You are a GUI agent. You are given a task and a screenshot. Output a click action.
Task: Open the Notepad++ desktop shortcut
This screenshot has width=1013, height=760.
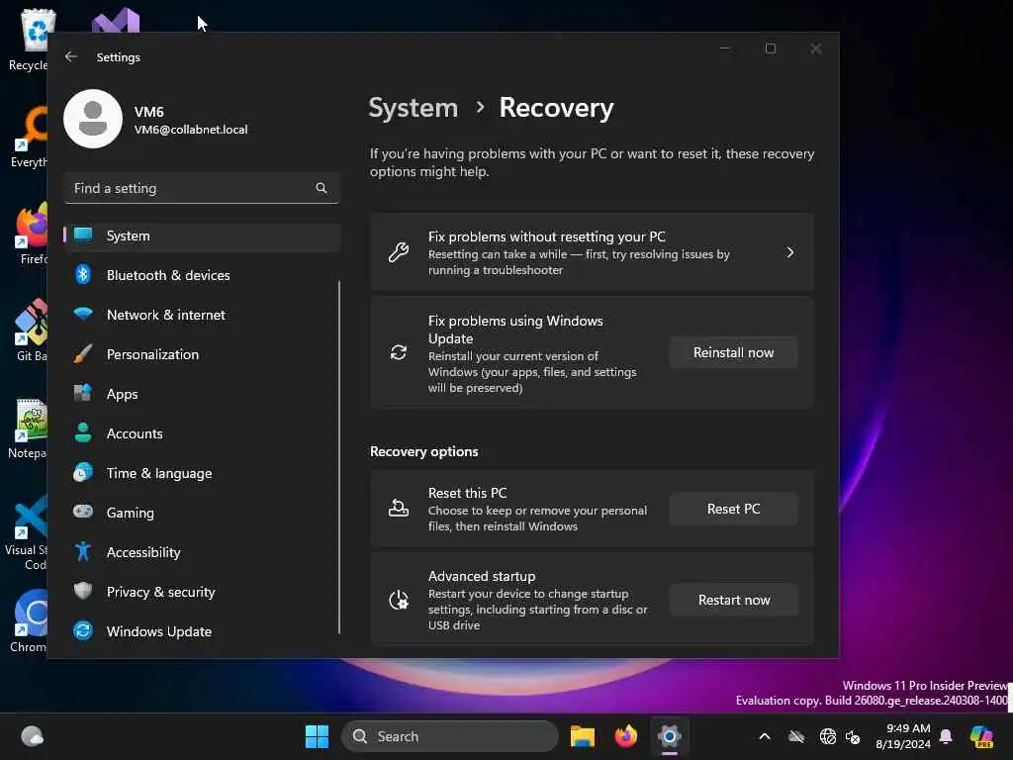tap(29, 428)
